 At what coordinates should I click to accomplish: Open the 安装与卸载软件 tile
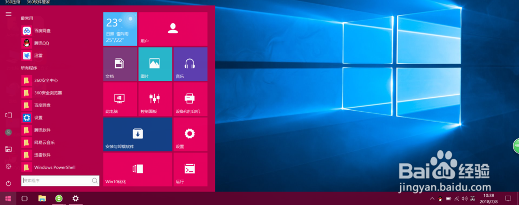[x=138, y=134]
